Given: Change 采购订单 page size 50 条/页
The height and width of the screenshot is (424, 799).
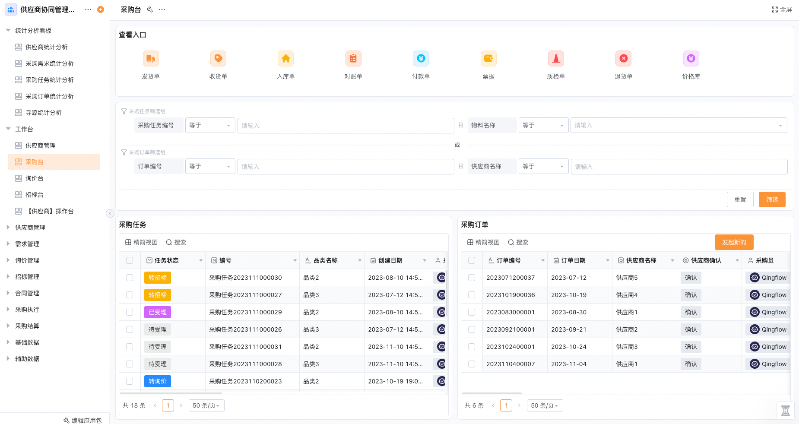Looking at the screenshot, I should coord(545,405).
